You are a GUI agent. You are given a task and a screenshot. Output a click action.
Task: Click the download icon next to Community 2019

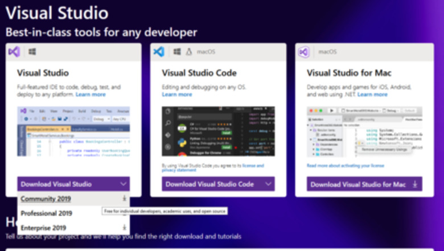tap(124, 199)
